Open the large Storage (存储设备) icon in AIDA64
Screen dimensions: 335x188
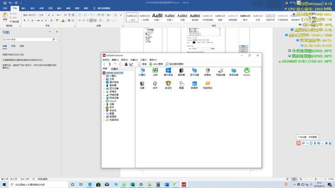(x=220, y=72)
